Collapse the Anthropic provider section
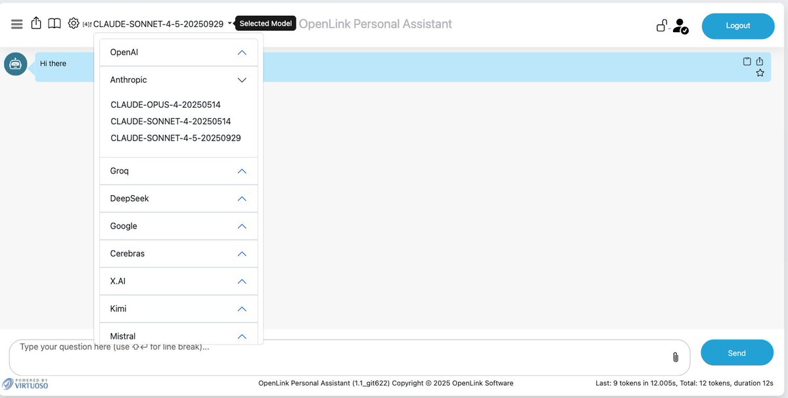The width and height of the screenshot is (788, 398). pyautogui.click(x=178, y=80)
